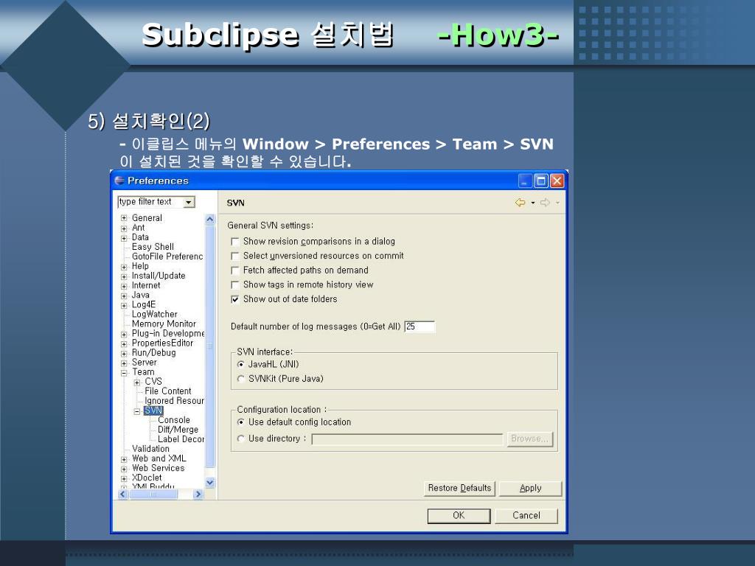The width and height of the screenshot is (755, 566).
Task: Select Easy Shell in the tree
Action: point(153,247)
